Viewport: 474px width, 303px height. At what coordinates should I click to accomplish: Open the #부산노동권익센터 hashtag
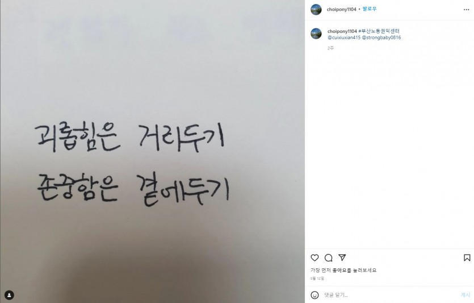(379, 31)
